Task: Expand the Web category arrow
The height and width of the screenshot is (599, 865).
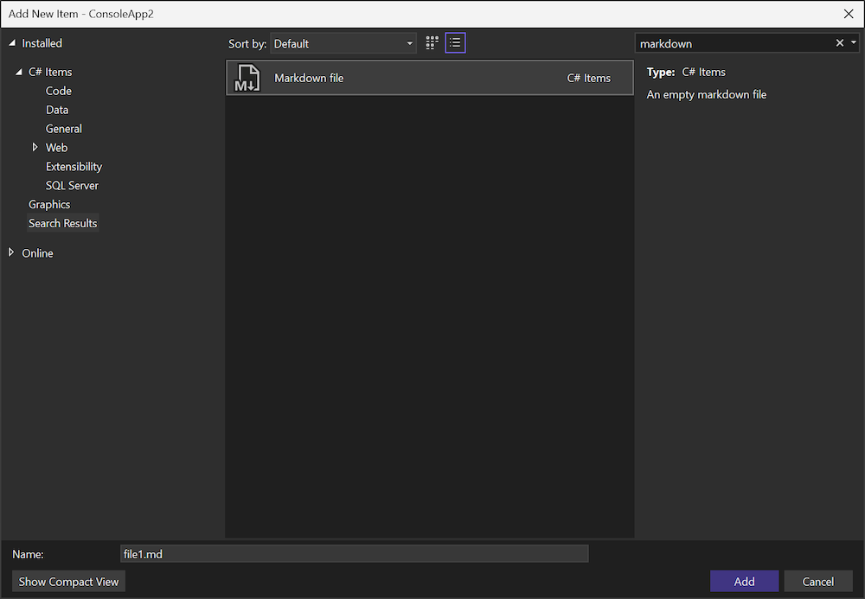Action: 35,148
